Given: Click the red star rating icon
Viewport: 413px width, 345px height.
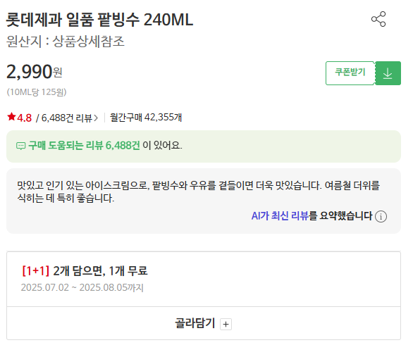Looking at the screenshot, I should click(11, 117).
